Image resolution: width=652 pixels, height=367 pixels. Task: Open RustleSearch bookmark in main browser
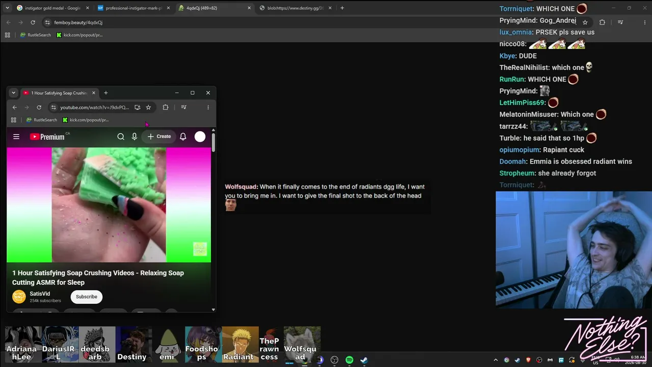pyautogui.click(x=36, y=35)
